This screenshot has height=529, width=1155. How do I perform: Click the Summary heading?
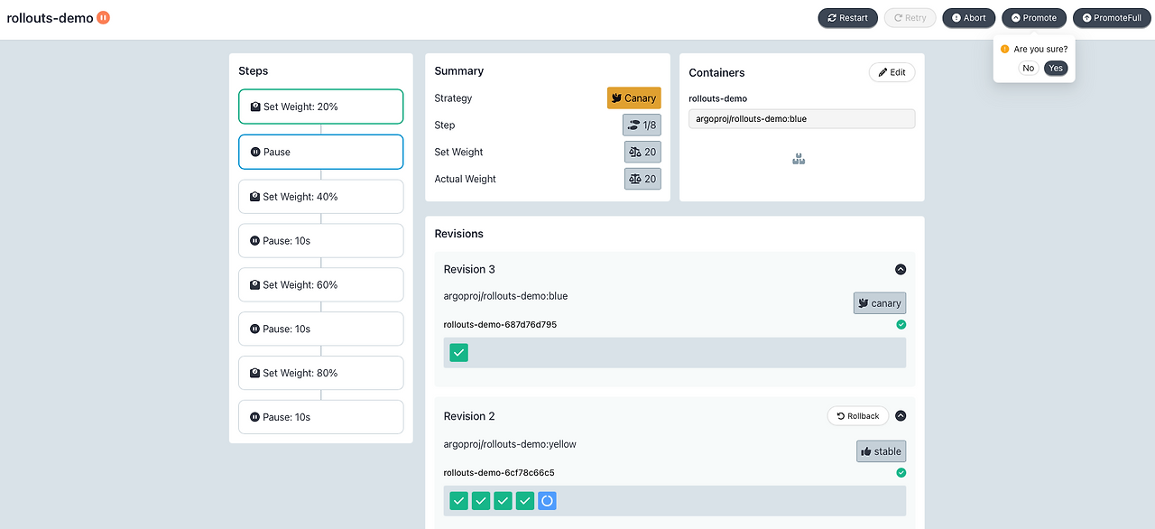point(458,71)
